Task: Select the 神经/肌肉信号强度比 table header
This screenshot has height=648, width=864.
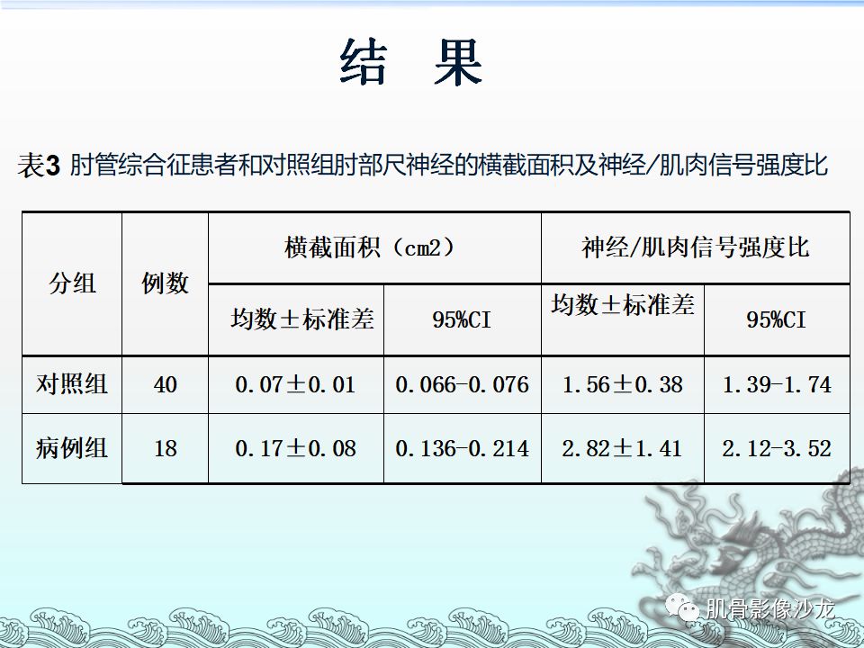Action: (696, 248)
